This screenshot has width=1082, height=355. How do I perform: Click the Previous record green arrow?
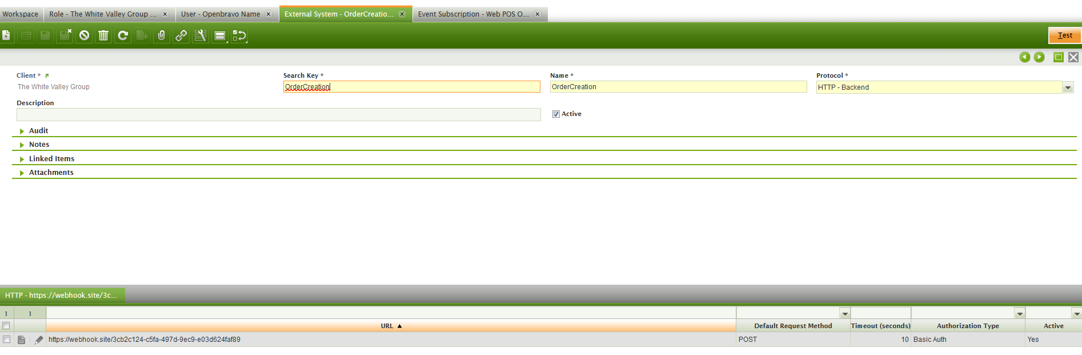point(1025,57)
